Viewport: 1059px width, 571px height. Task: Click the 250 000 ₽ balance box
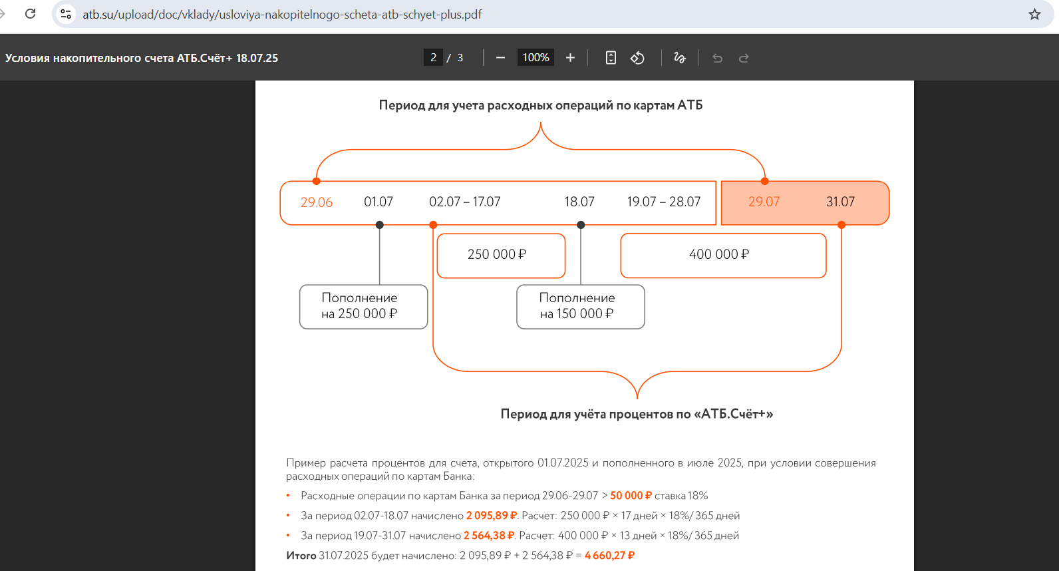coord(502,256)
